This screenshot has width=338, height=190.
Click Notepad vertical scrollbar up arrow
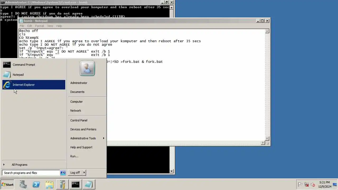[267, 31]
